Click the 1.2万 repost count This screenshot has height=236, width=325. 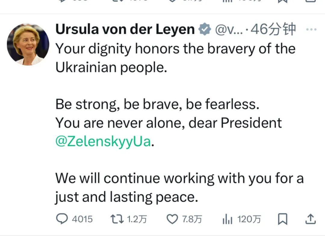pos(137,219)
